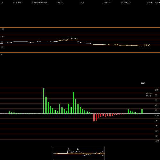Click the 70 level label on RSI axis
The width and height of the screenshot is (160, 160).
2,37
